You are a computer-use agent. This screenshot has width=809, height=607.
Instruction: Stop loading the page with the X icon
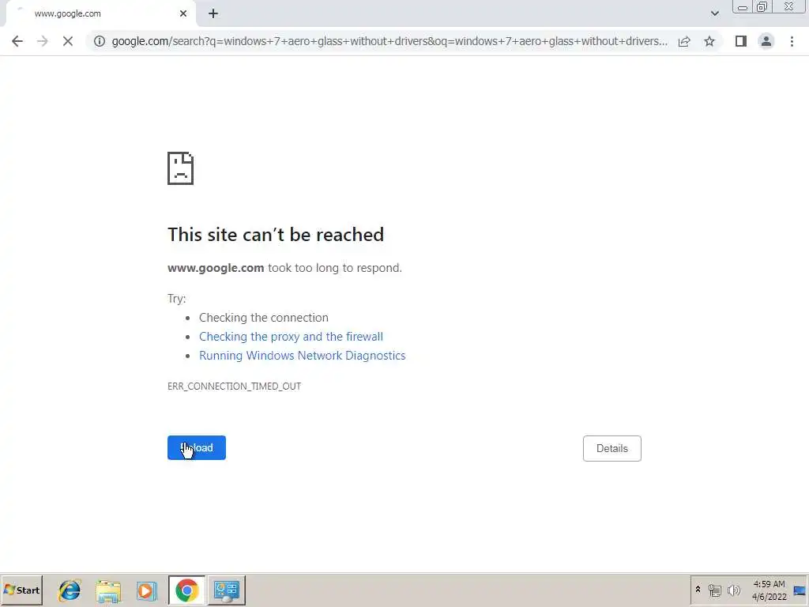coord(68,41)
